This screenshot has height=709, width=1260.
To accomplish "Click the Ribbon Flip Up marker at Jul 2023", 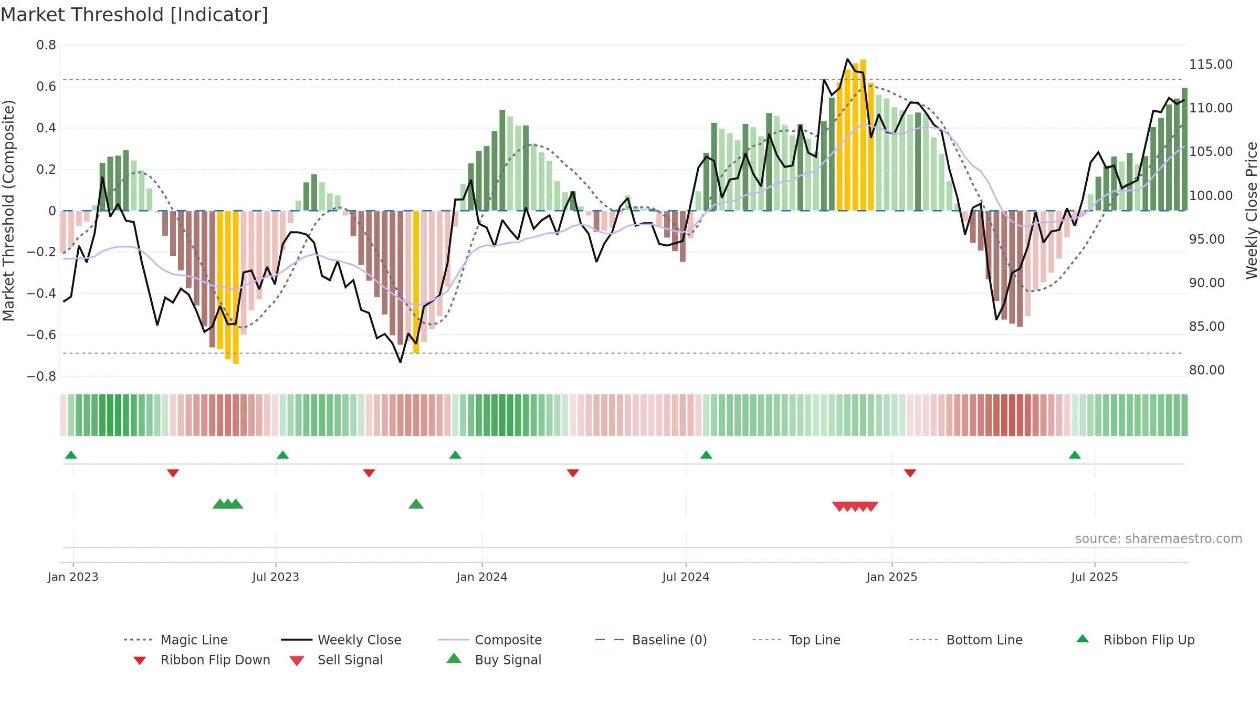I will (x=282, y=455).
